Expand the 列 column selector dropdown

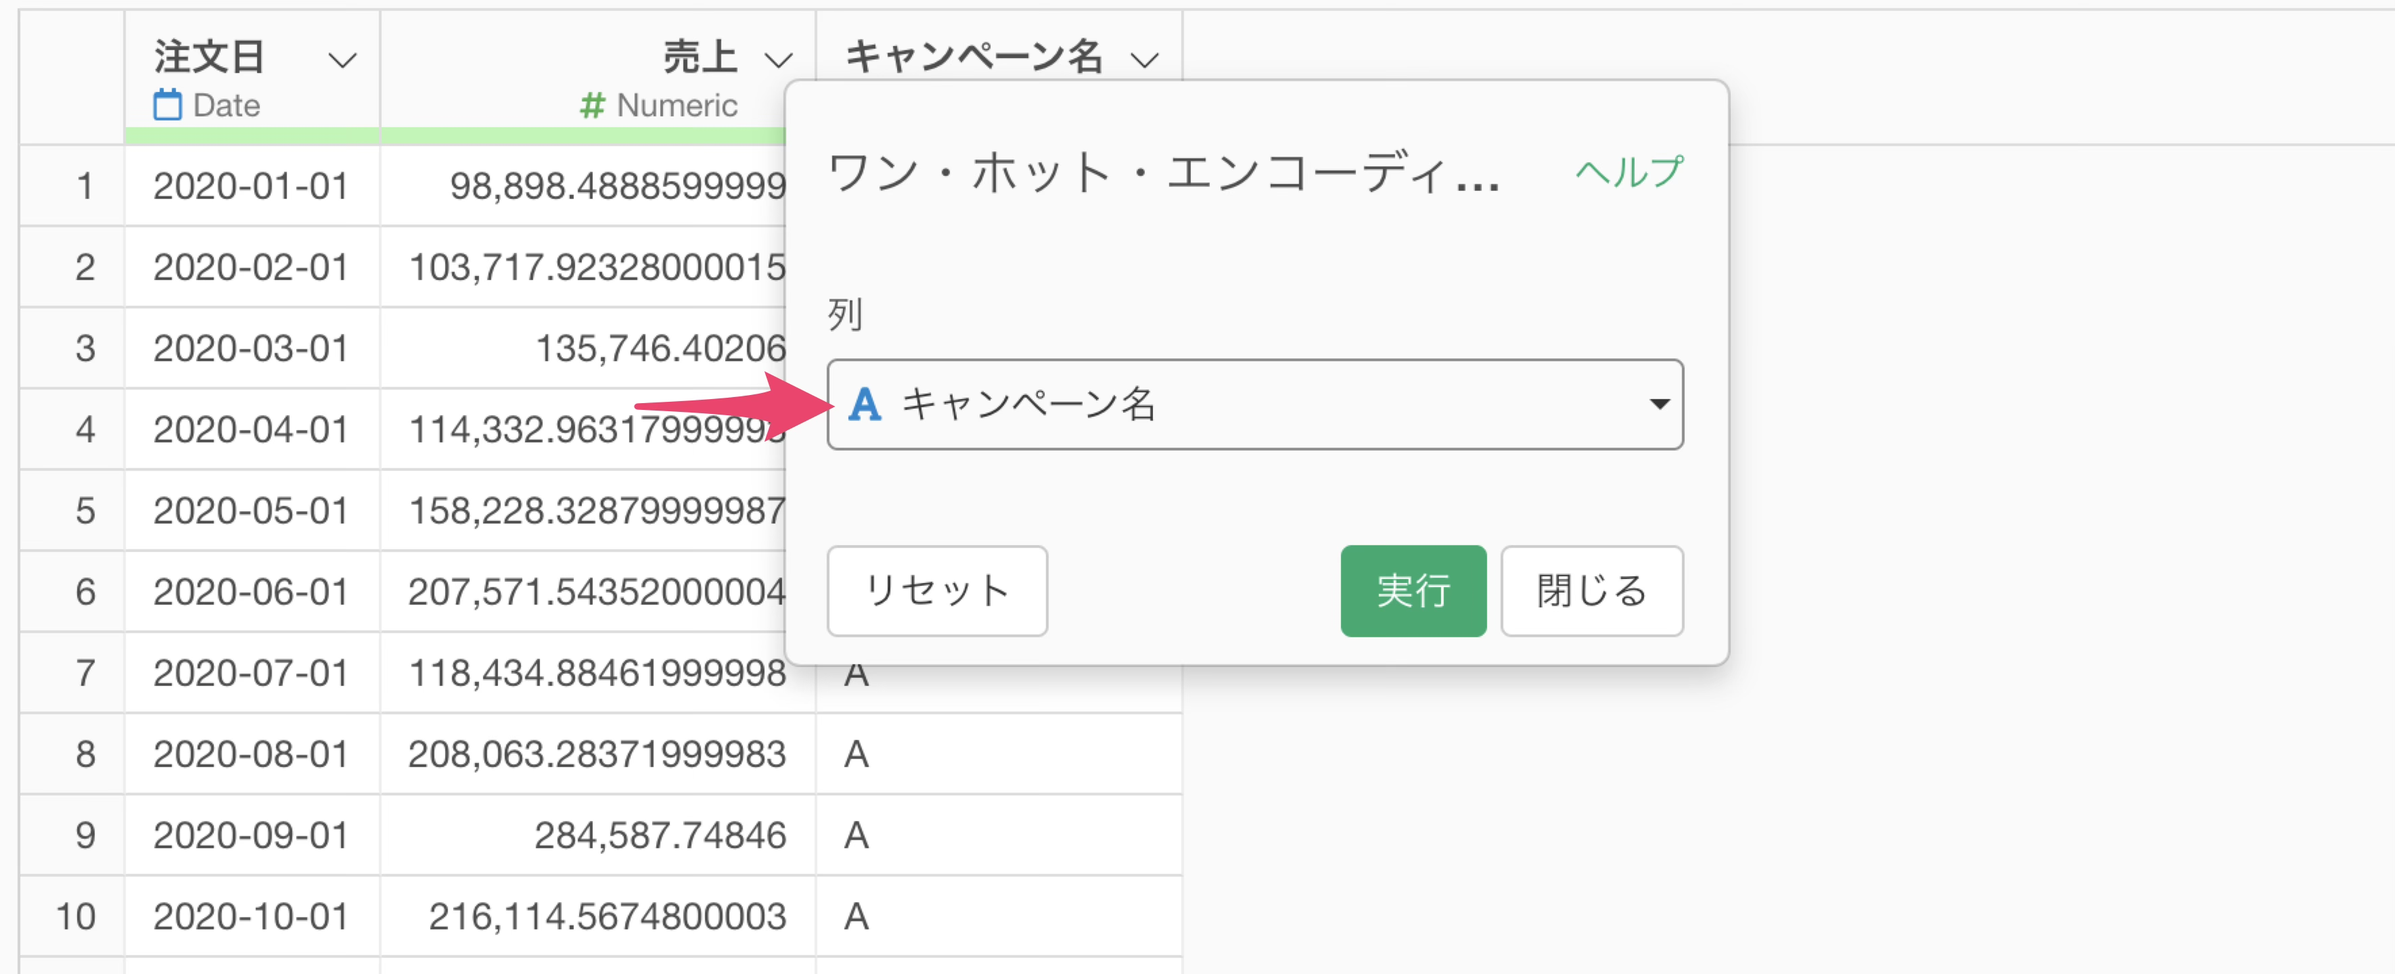tap(1659, 405)
